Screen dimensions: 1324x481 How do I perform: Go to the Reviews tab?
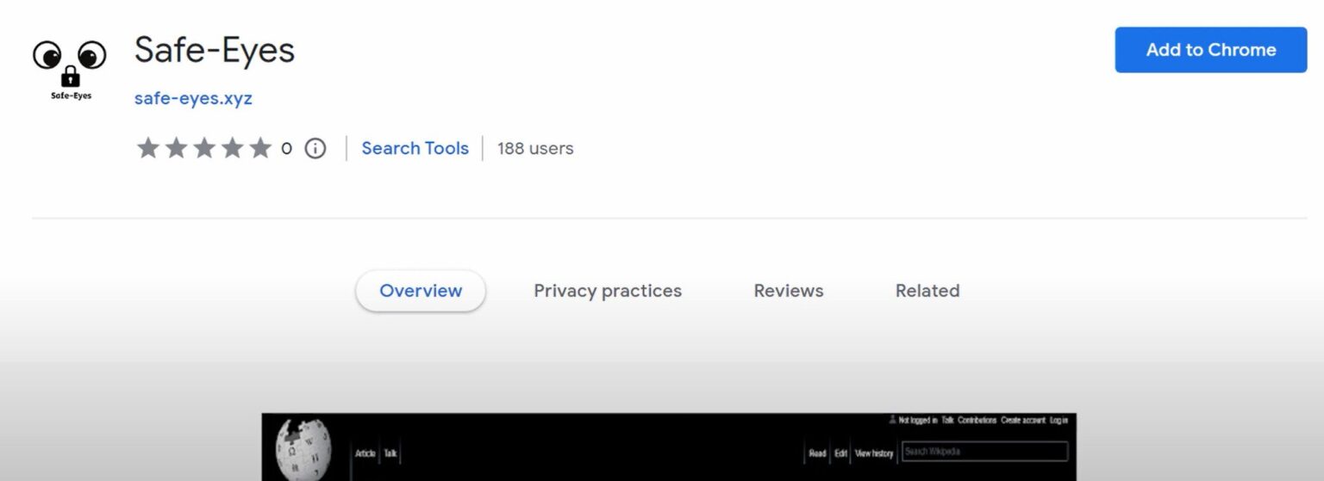789,291
